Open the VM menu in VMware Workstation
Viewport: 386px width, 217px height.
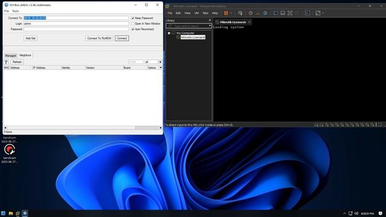tap(197, 13)
